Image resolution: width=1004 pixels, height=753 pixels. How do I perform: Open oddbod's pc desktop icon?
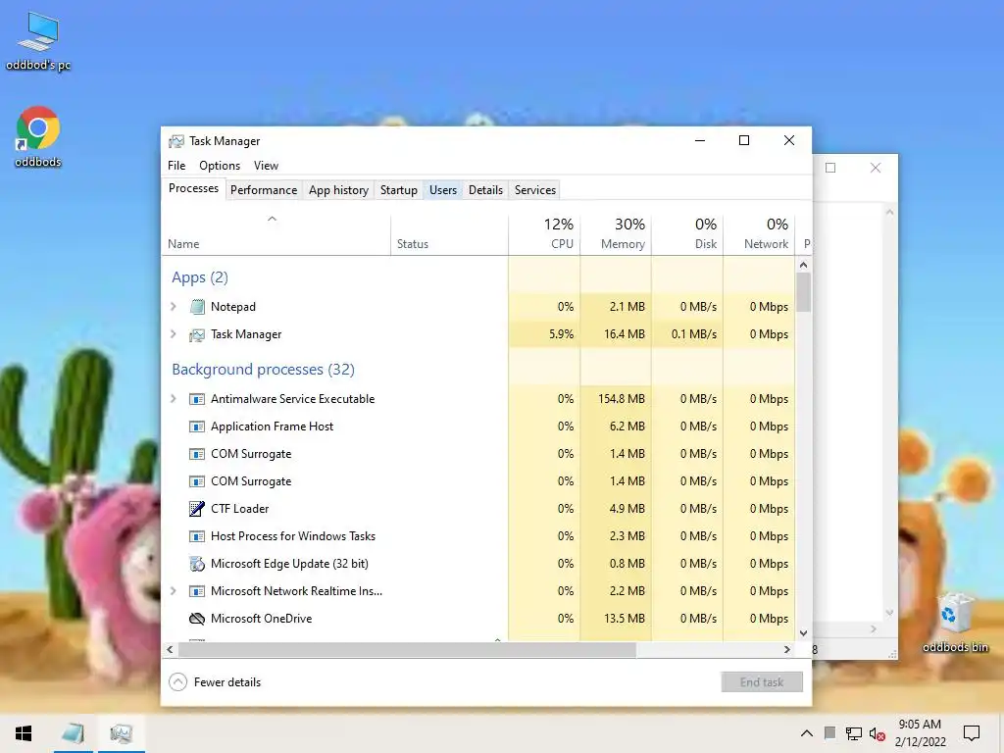click(x=38, y=41)
